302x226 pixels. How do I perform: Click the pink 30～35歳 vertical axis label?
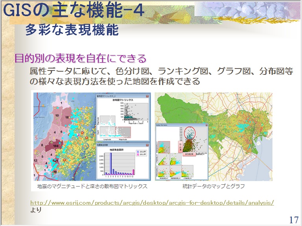[x=181, y=146]
